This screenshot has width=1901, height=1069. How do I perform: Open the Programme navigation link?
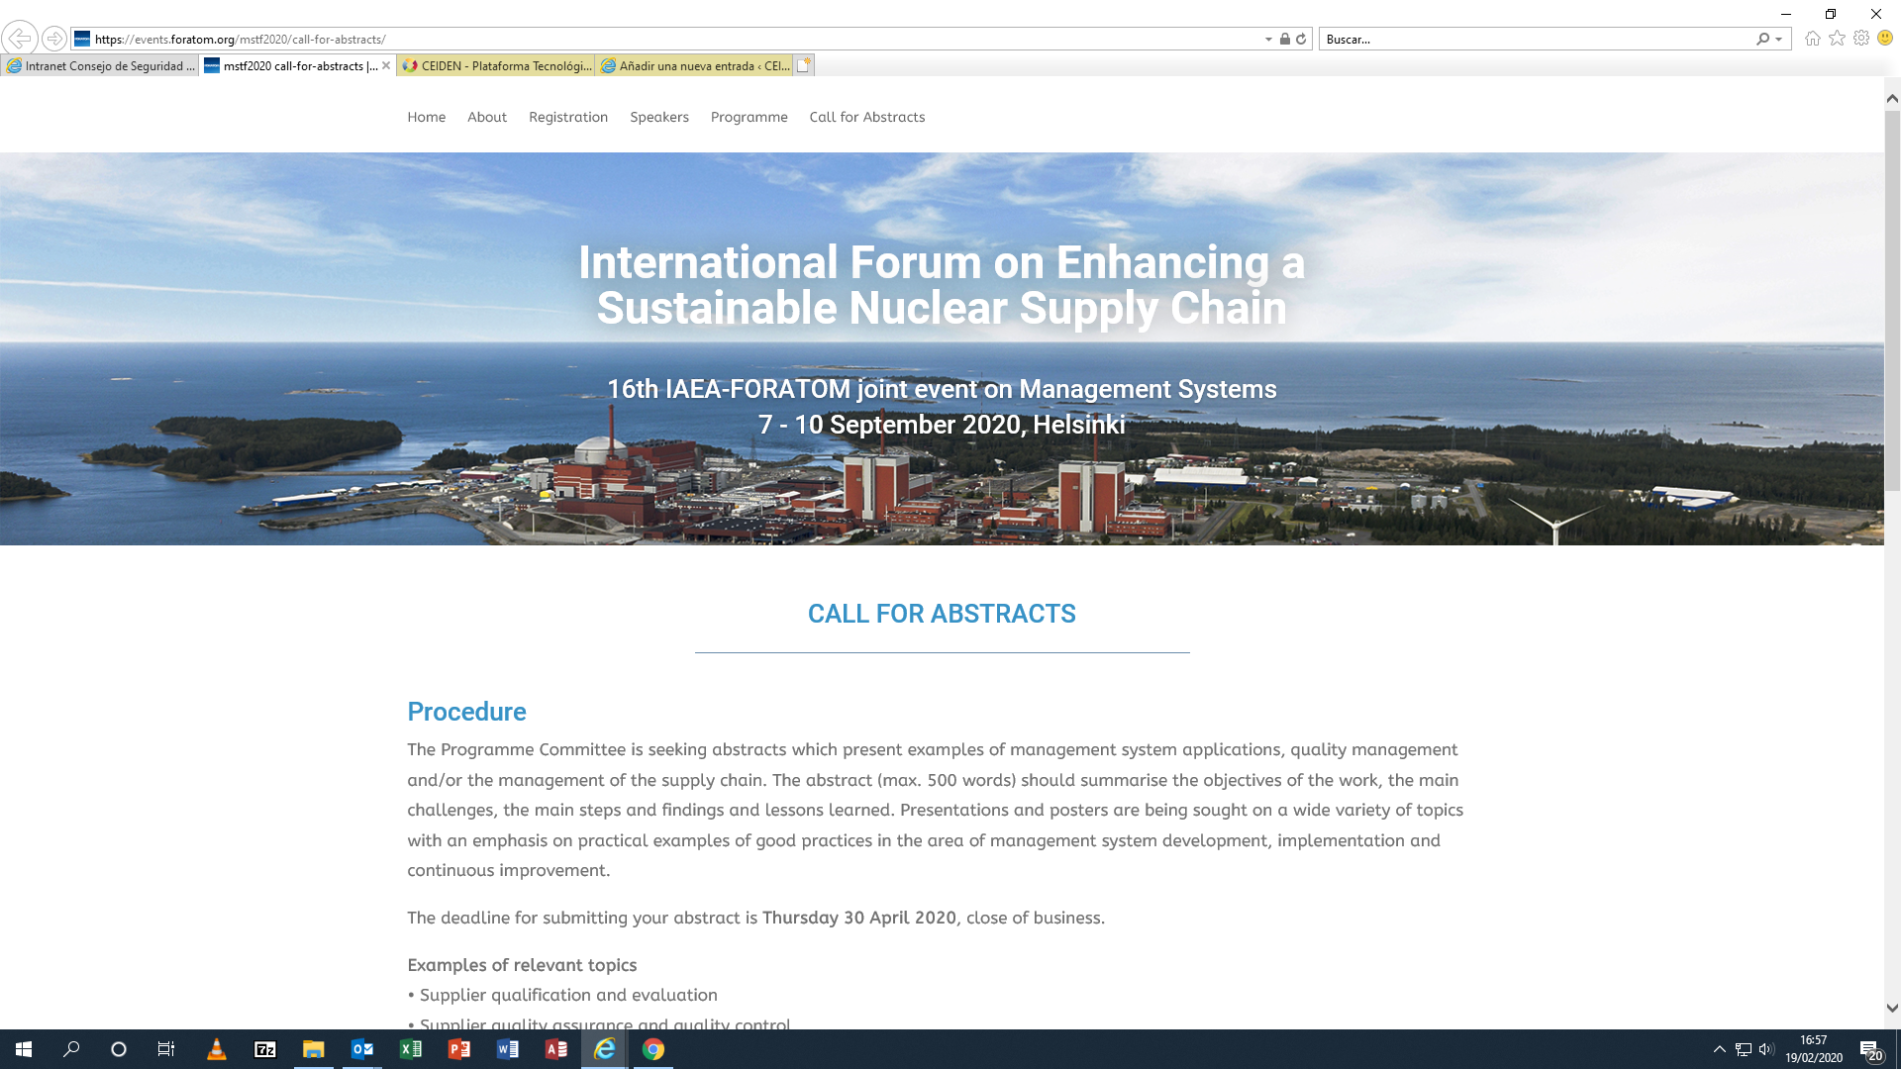(x=749, y=117)
